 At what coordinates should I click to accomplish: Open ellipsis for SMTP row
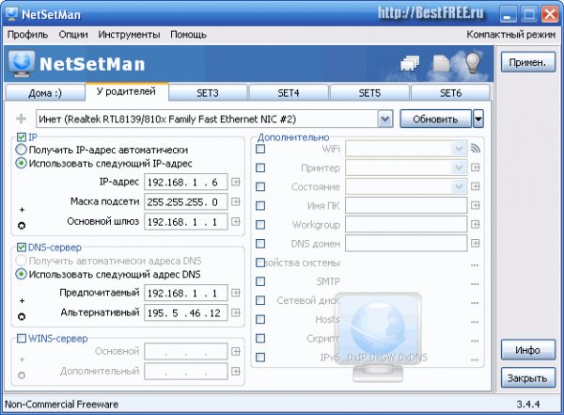tap(475, 284)
